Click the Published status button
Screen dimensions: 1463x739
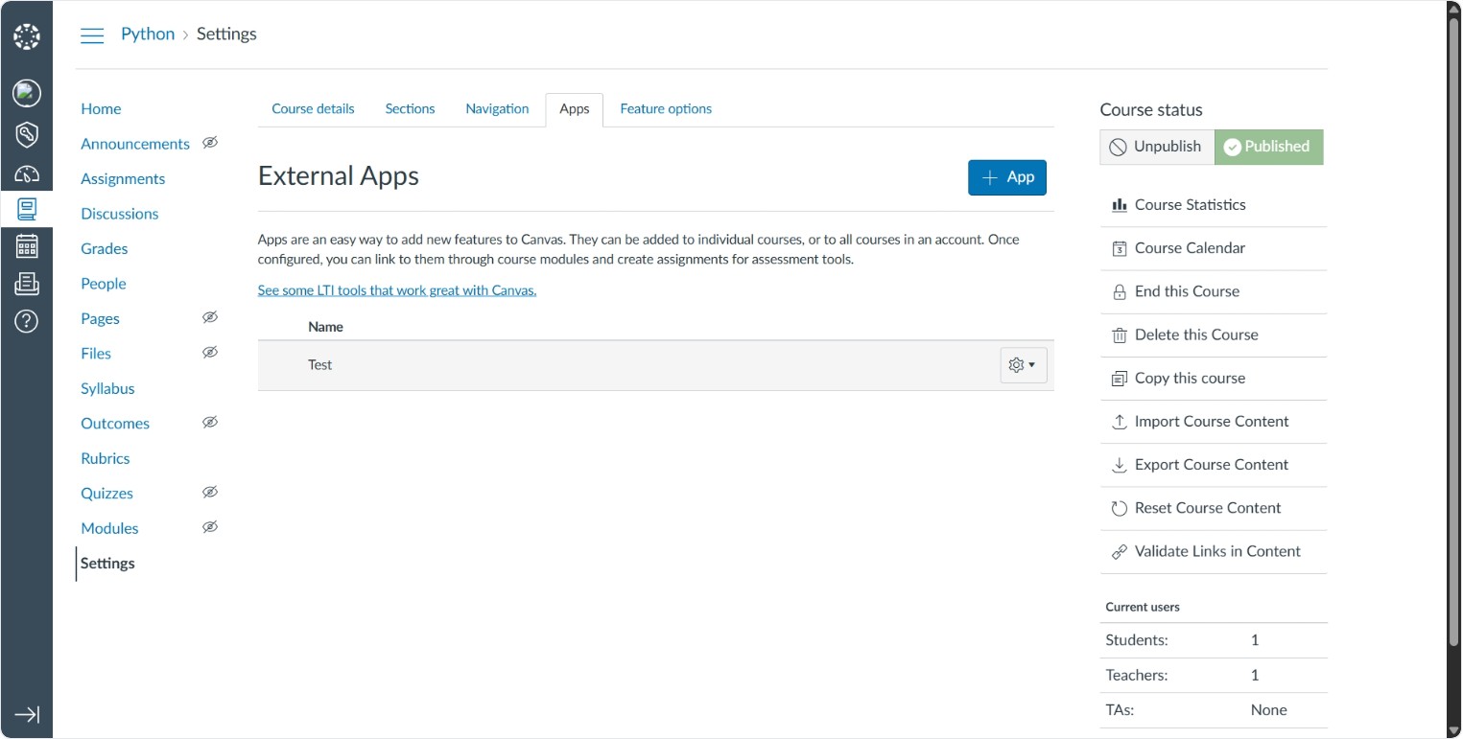tap(1268, 147)
